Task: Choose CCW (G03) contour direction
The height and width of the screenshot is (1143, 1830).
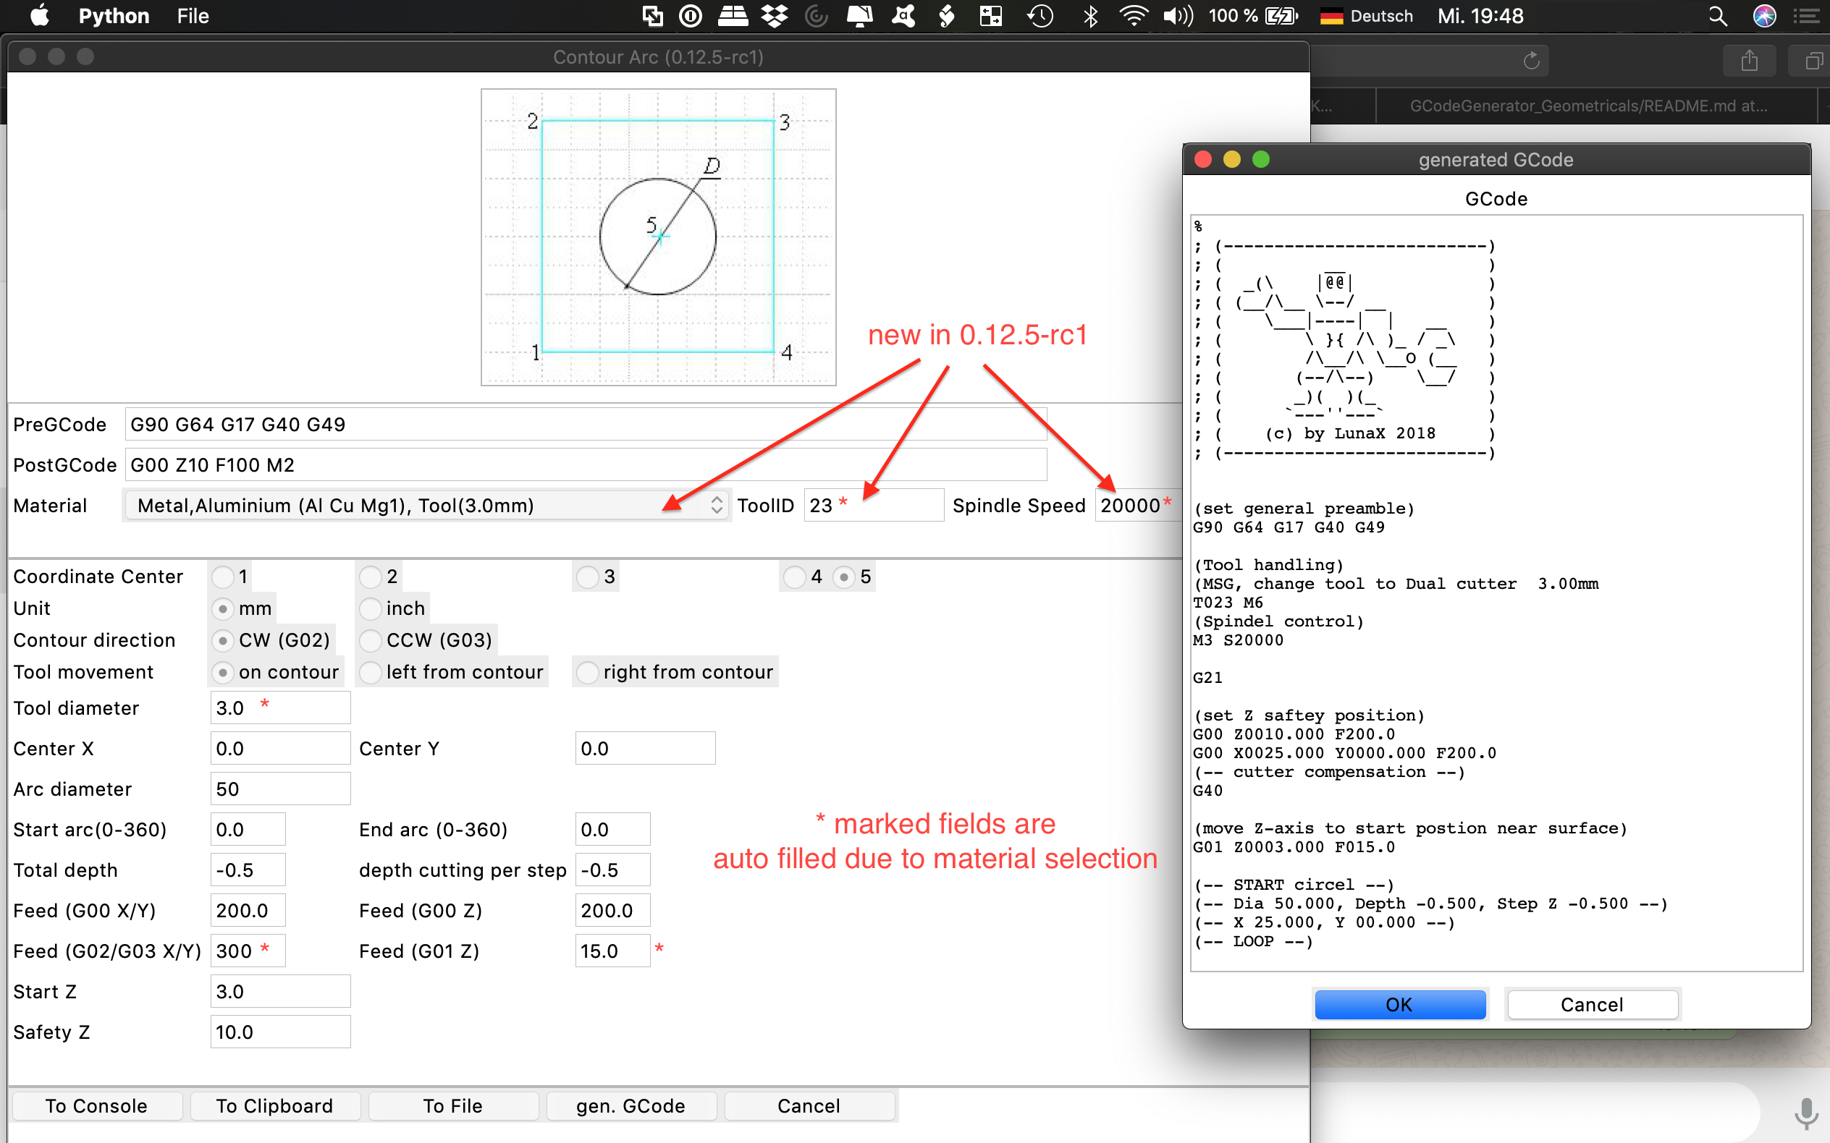Action: pyautogui.click(x=371, y=640)
